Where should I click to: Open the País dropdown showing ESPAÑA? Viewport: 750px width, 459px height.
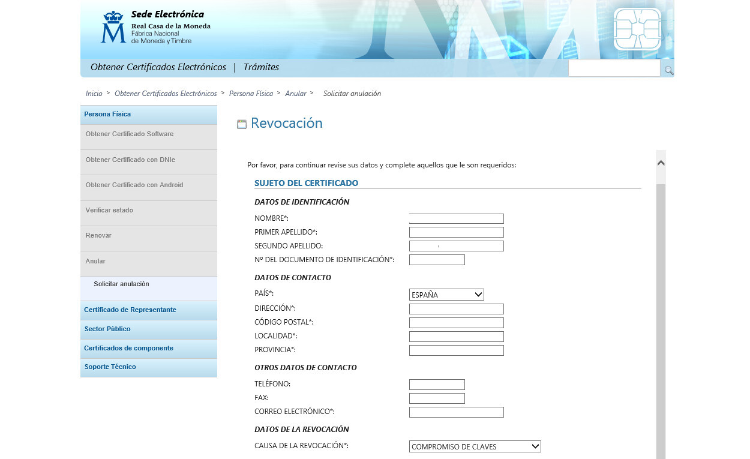tap(446, 295)
